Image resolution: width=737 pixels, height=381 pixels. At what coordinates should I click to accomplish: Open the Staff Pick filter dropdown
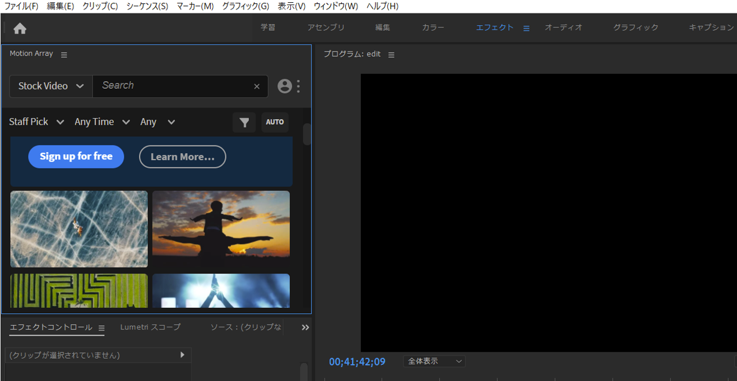36,121
